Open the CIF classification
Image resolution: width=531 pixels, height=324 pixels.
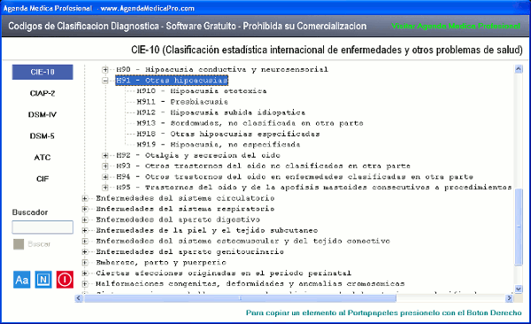pyautogui.click(x=42, y=179)
